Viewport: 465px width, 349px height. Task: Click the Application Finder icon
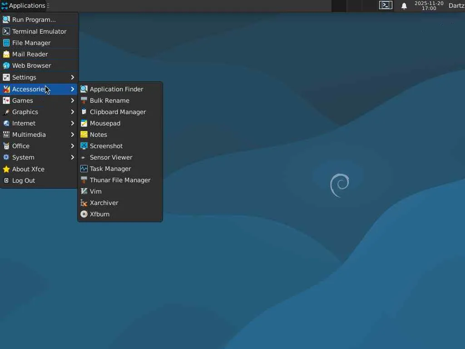point(84,89)
